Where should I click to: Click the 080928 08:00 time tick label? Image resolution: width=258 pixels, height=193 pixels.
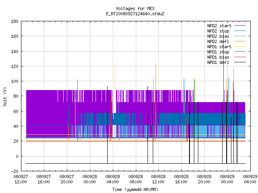135,179
